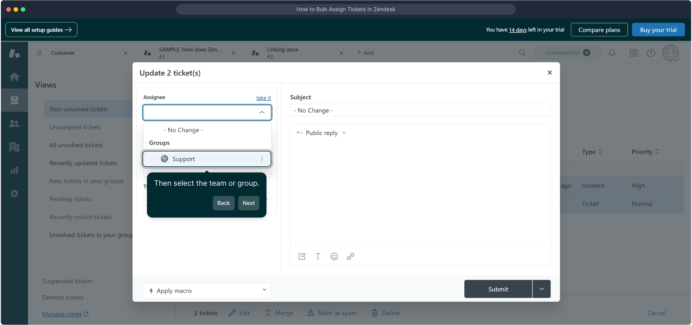Open Deleted tickets view

[x=63, y=297]
